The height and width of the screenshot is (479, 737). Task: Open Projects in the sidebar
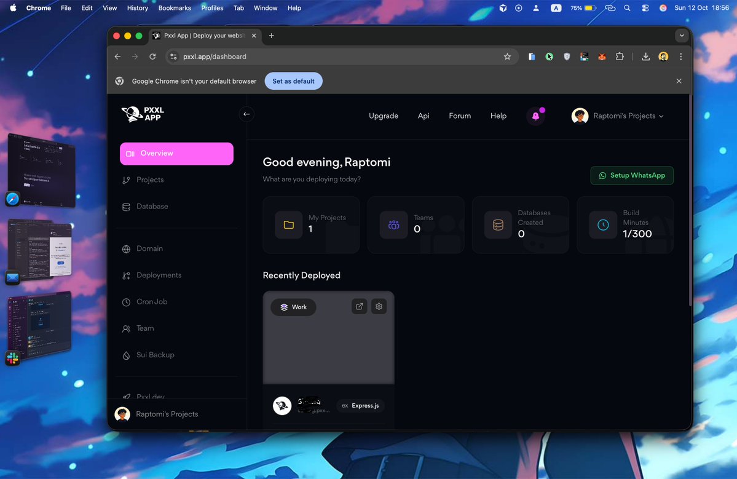tap(150, 180)
